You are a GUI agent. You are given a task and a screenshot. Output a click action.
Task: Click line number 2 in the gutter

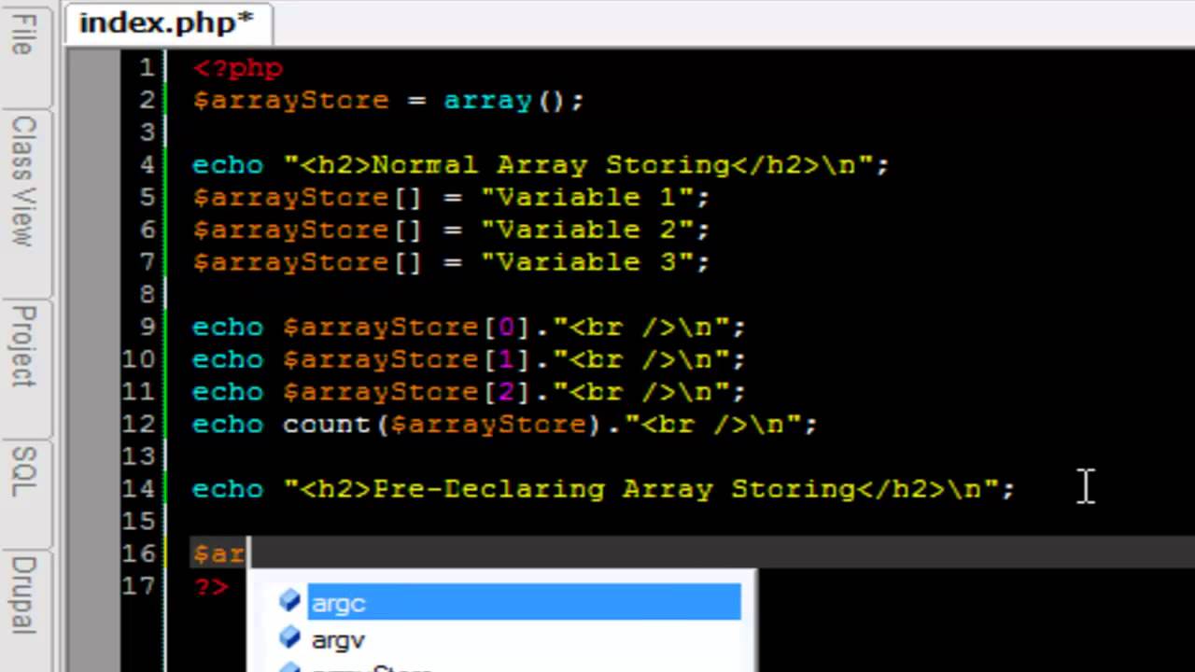[147, 101]
